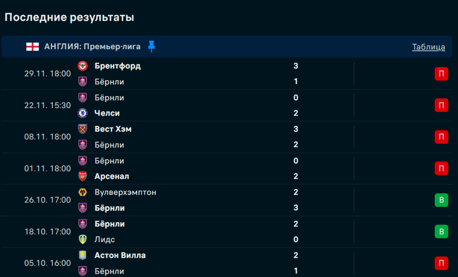Click the pin icon beside Премьер-лига
The height and width of the screenshot is (277, 458).
[x=152, y=46]
